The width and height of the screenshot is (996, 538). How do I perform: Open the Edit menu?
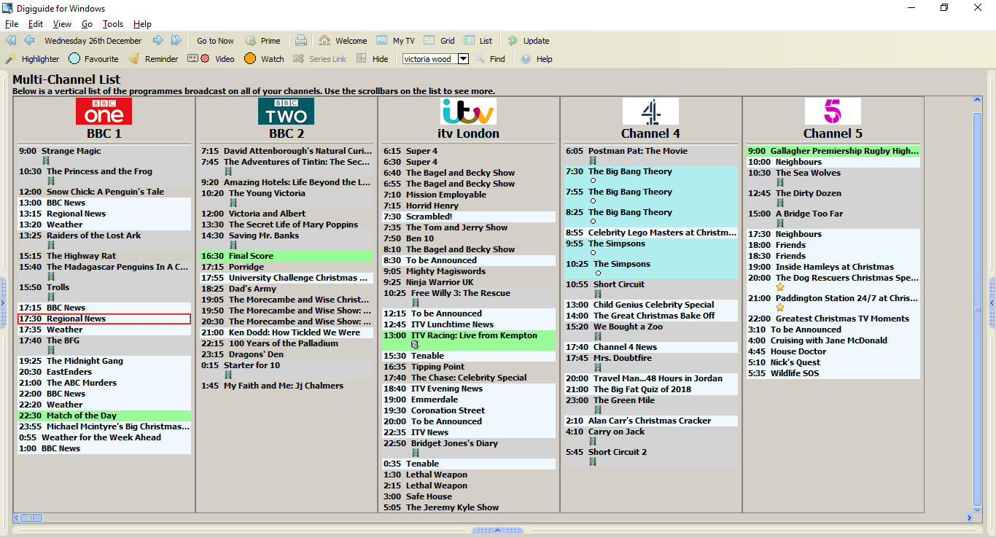[x=36, y=24]
